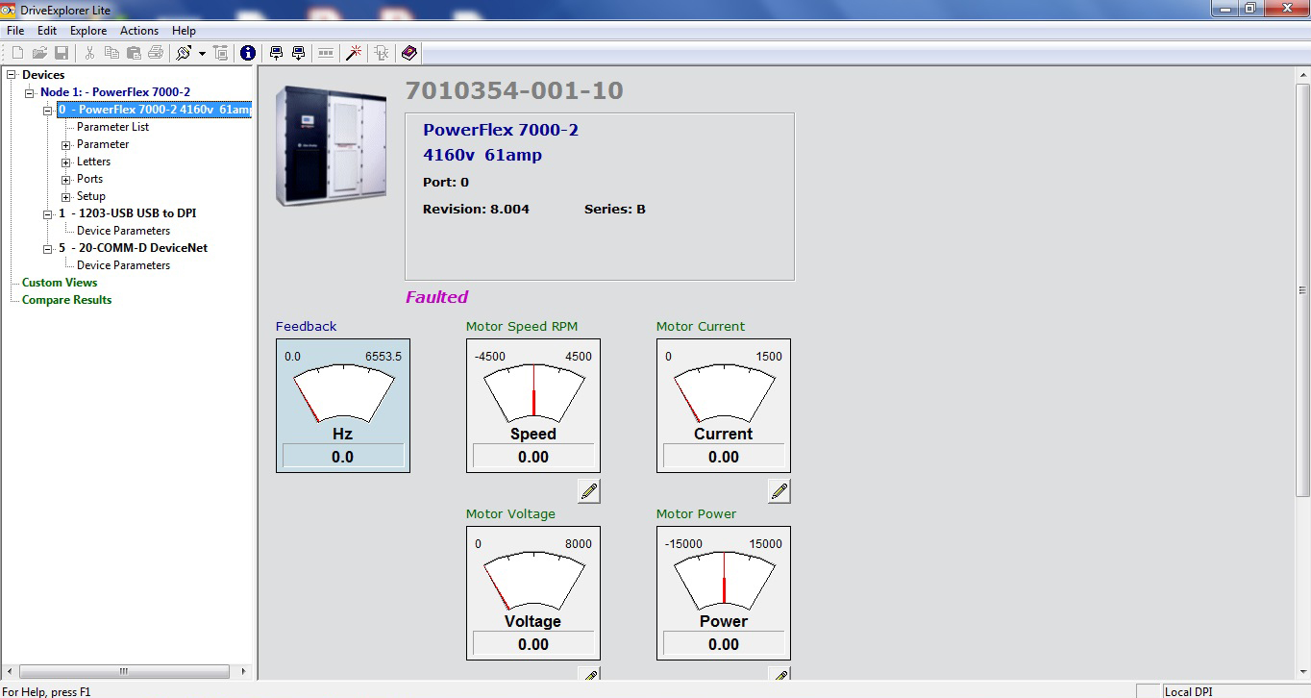Select the highlighted 0 - PowerFlex 7000-2 4160v item
This screenshot has height=698, width=1311.
pyautogui.click(x=155, y=110)
